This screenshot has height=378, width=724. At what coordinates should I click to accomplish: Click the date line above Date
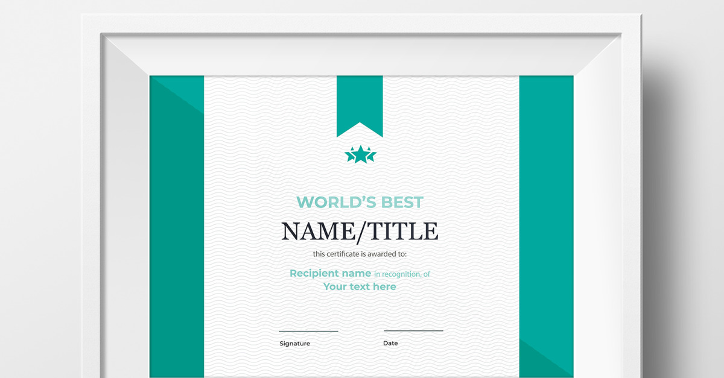click(x=413, y=330)
